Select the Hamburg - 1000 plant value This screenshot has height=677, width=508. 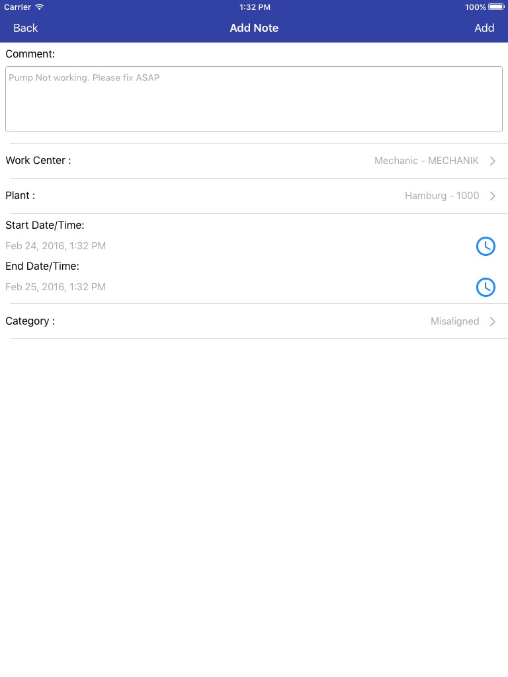pyautogui.click(x=442, y=196)
